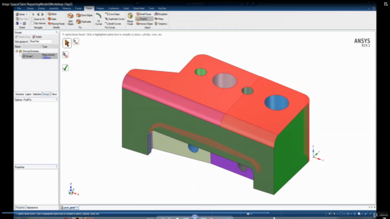Open the Layers panel tab
This screenshot has height=219, width=390.
(28, 94)
